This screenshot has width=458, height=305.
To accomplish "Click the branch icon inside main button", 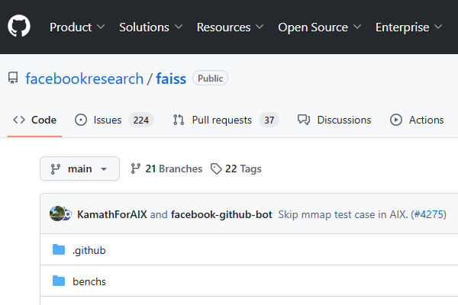I will (56, 169).
